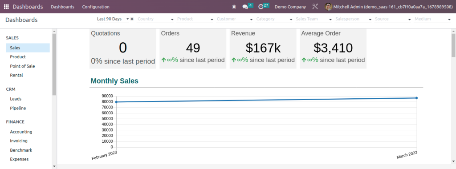The height and width of the screenshot is (169, 456).
Task: Click the sidebar scroll down arrow
Action: tap(54, 166)
